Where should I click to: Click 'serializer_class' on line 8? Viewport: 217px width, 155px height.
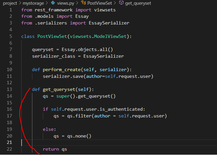54,56
